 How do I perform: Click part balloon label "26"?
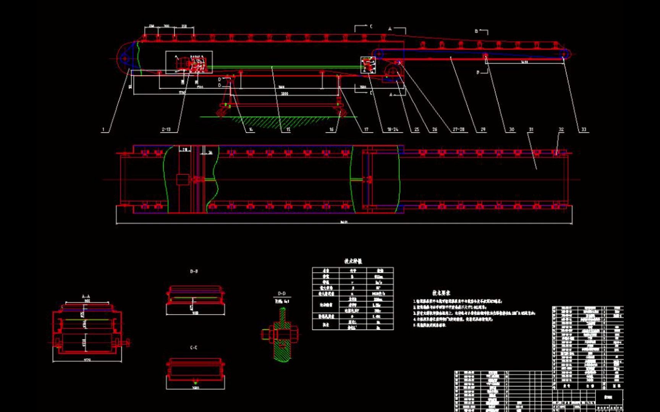click(x=435, y=130)
